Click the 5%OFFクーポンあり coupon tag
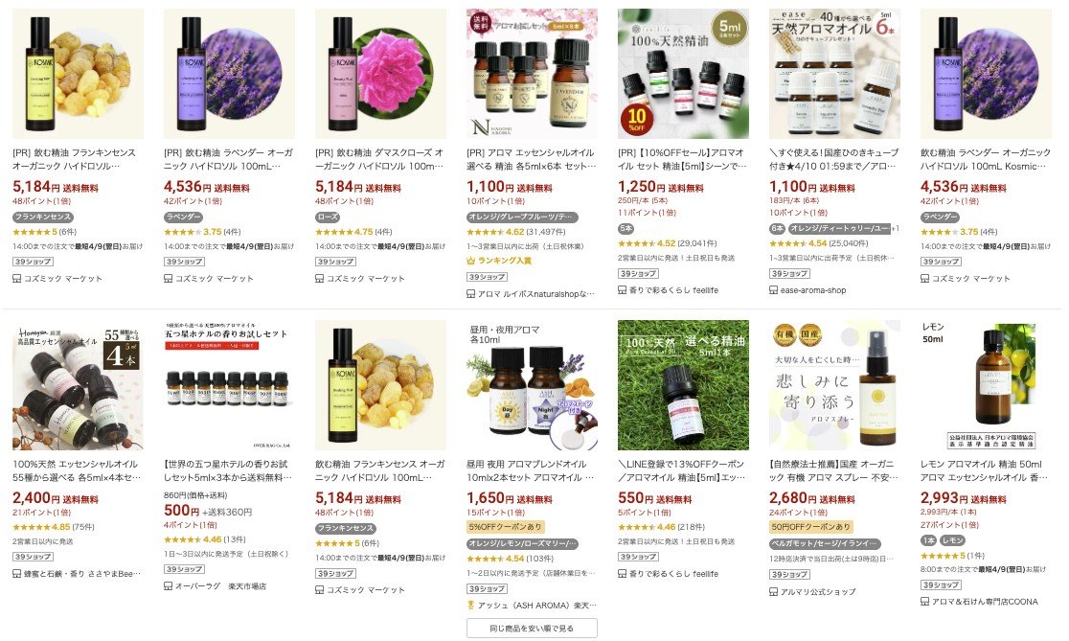Screen dimensions: 1069x641 (x=505, y=526)
